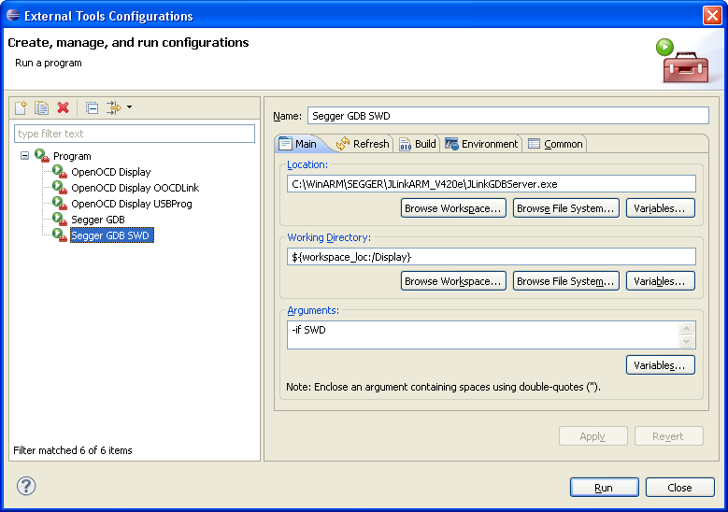Switch to the Build tab
Viewport: 728px width, 512px height.
pos(418,144)
